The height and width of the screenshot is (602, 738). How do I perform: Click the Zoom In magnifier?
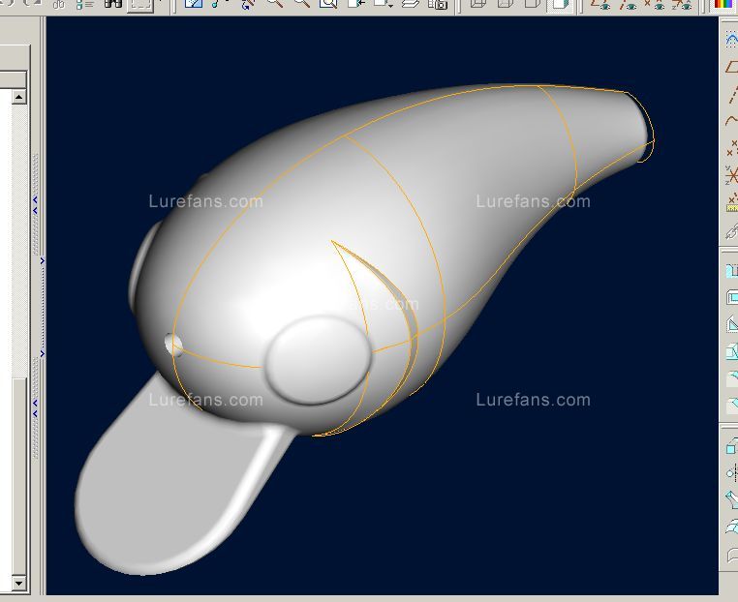point(274,4)
